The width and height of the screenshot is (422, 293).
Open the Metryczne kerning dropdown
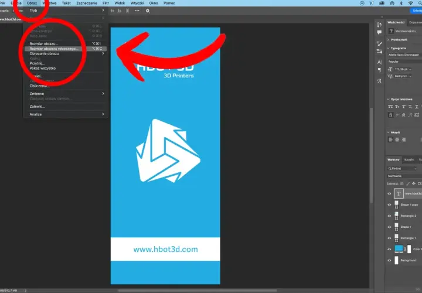[403, 76]
